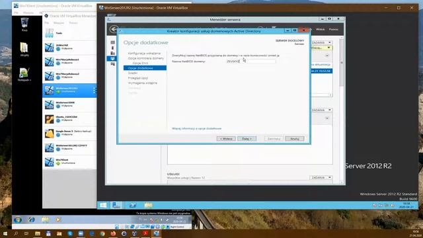Launch Notepad++ shortcut on Win7 desktop
This screenshot has width=423, height=238.
point(24,74)
